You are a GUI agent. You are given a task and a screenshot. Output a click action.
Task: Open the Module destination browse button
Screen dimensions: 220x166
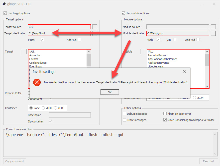[x=213, y=33]
